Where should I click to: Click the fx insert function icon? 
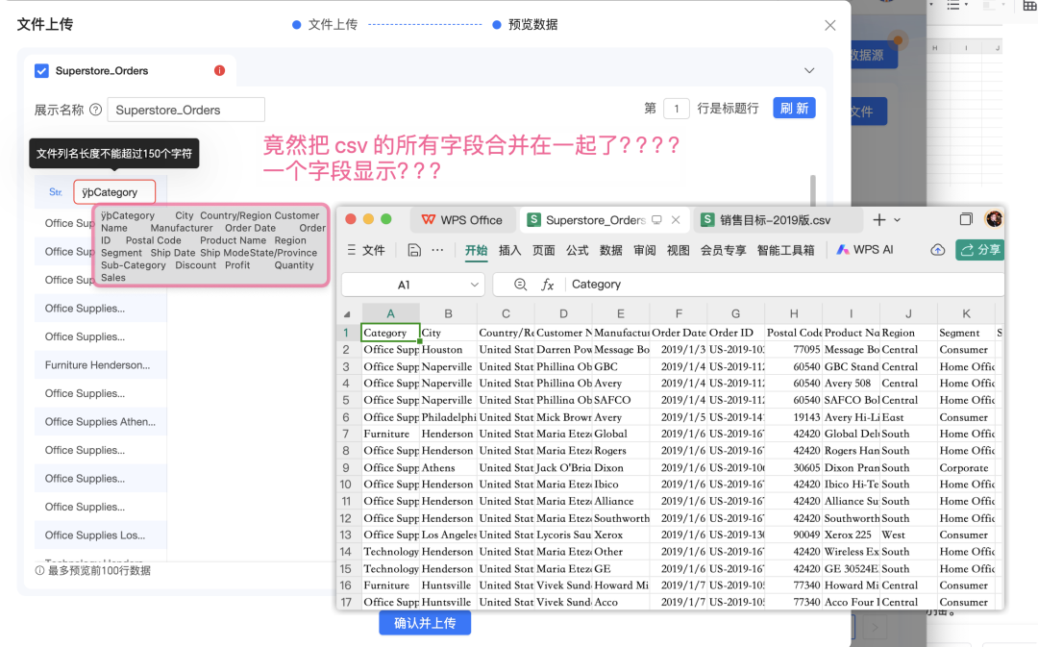click(548, 285)
